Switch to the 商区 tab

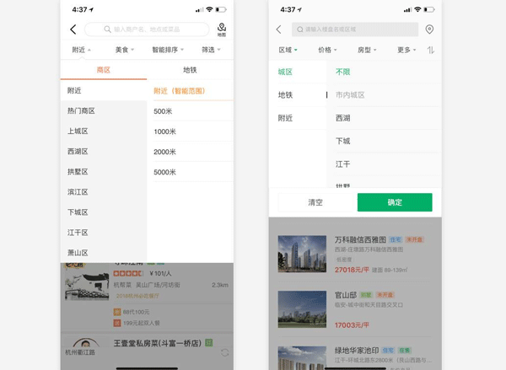(x=104, y=70)
